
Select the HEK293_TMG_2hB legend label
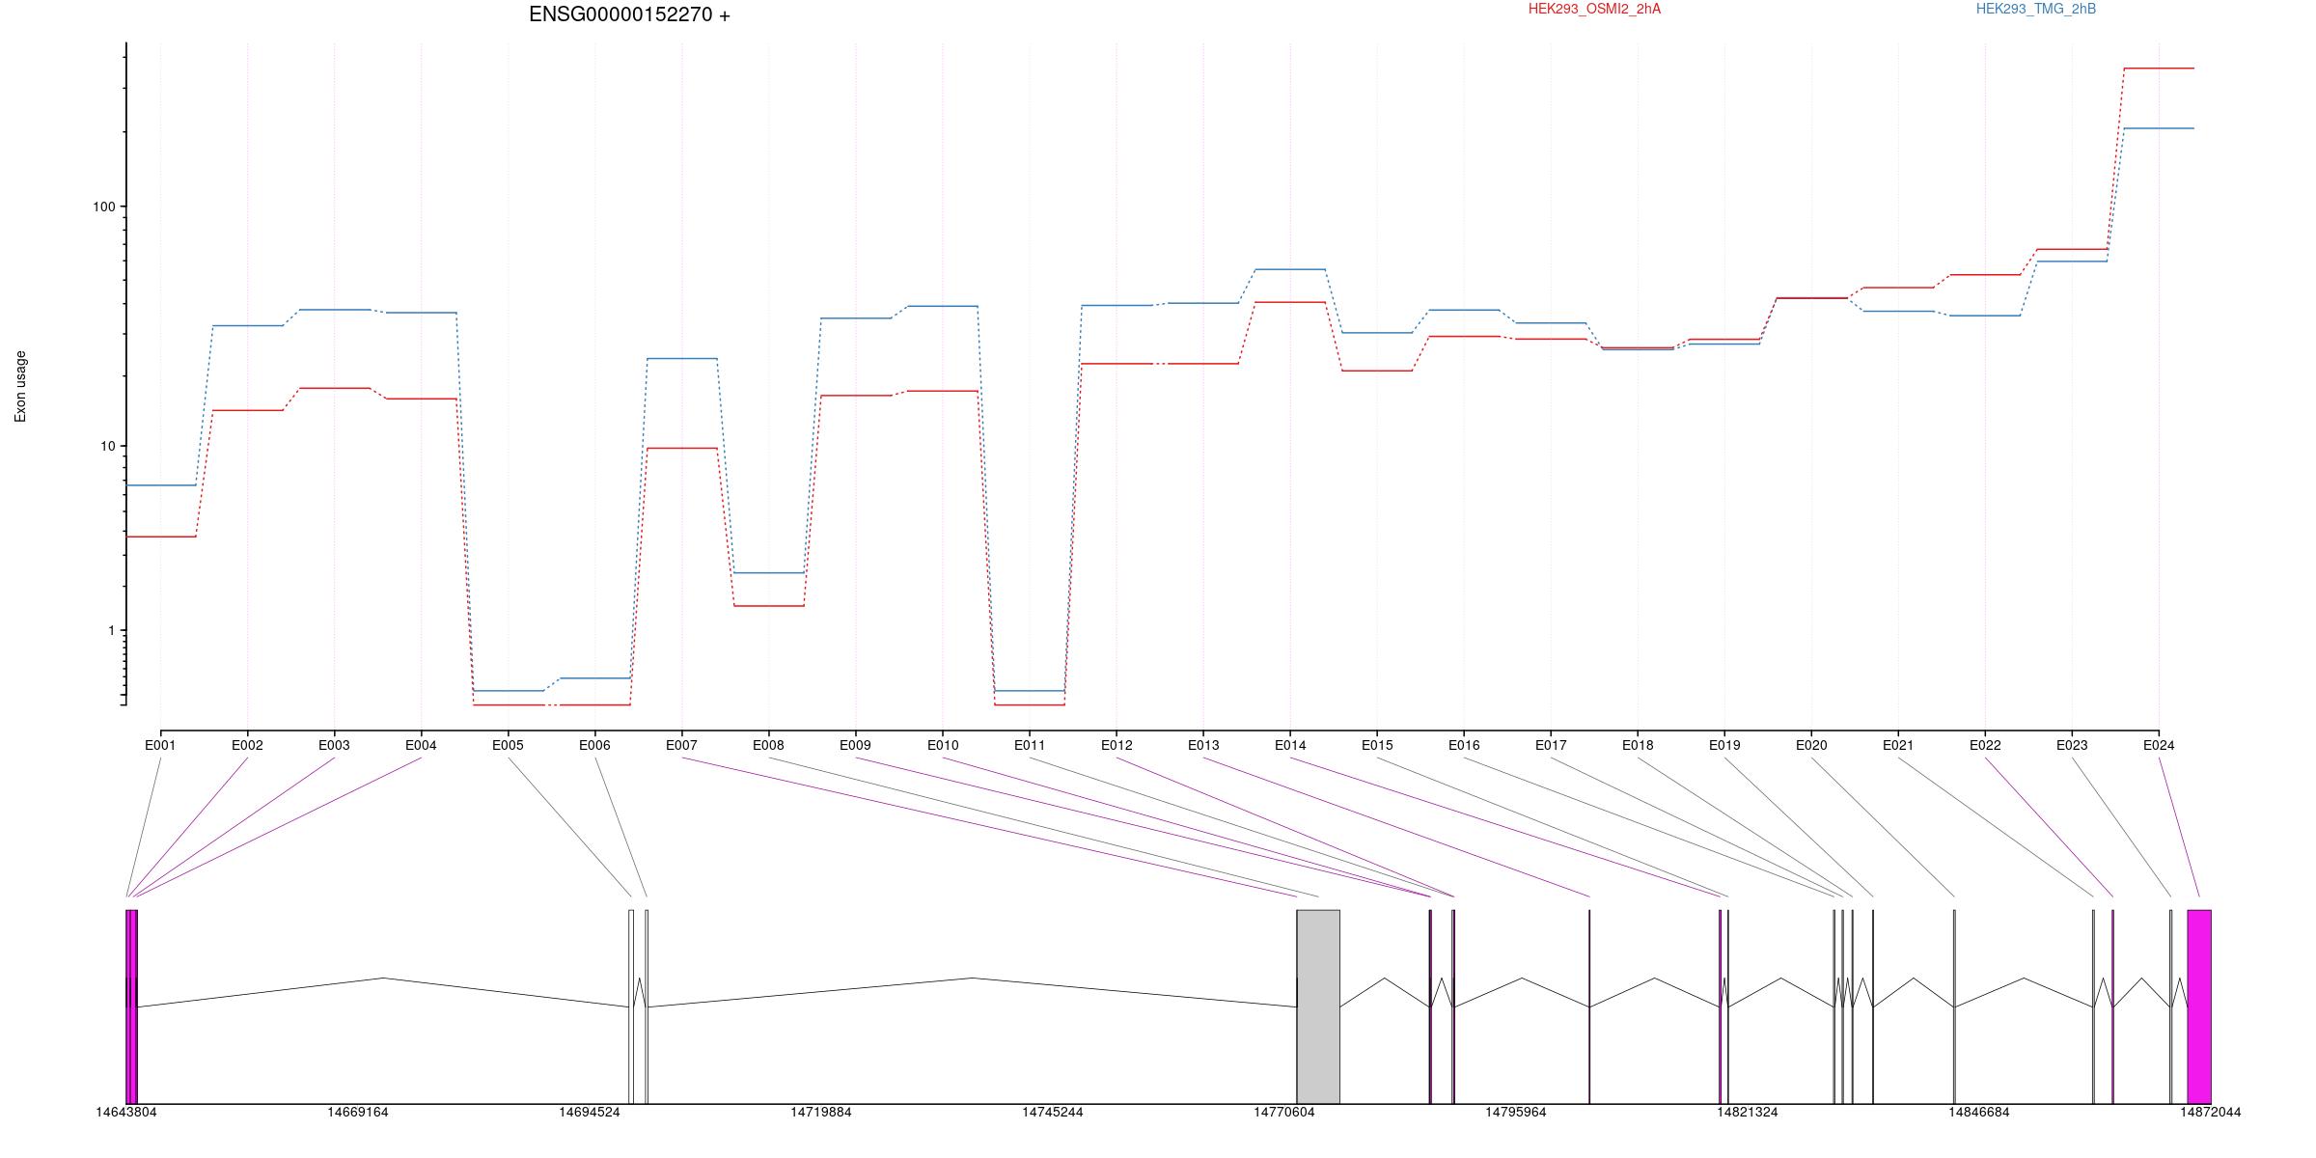[x=2036, y=9]
